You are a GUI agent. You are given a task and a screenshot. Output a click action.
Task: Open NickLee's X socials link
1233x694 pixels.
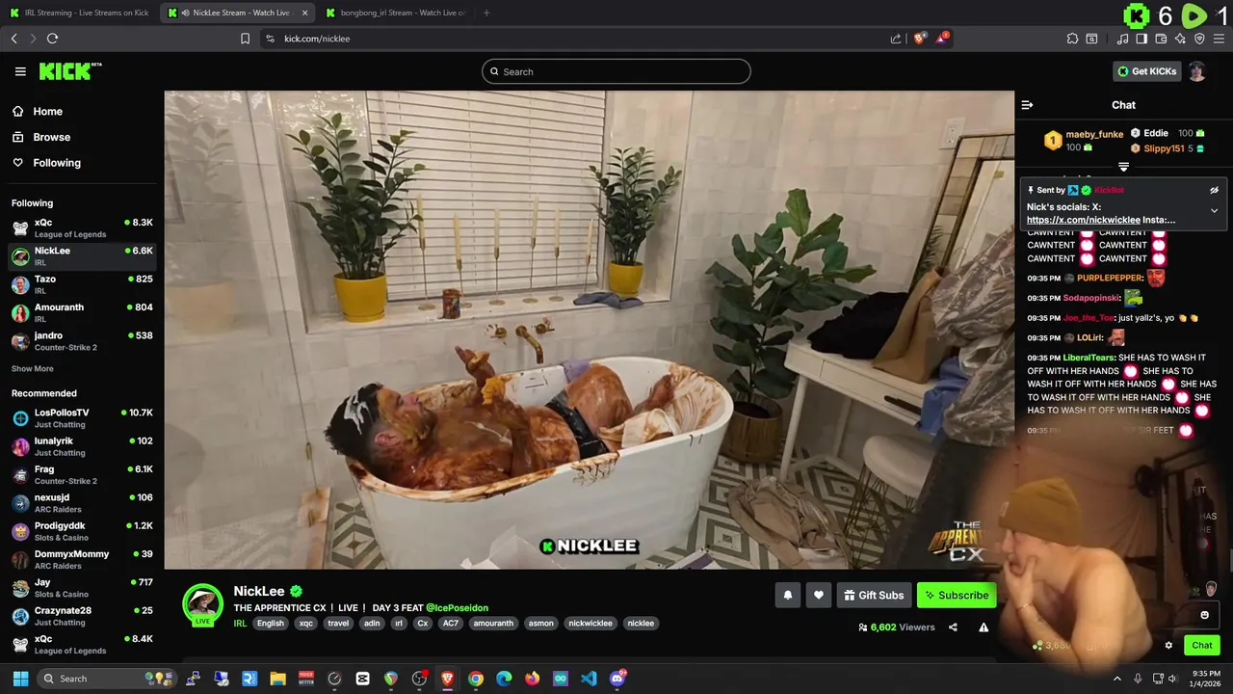tap(1083, 220)
